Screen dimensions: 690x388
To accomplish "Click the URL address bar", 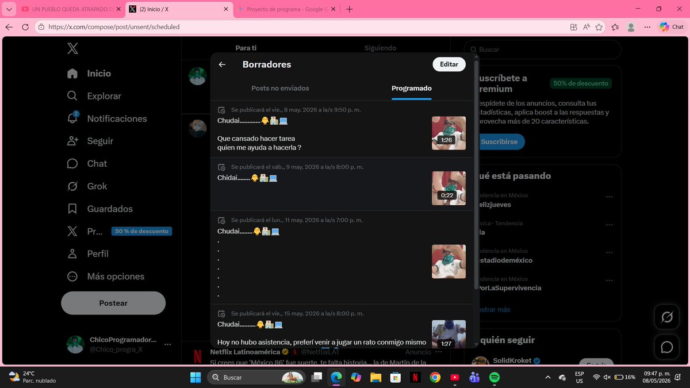I will tap(299, 27).
